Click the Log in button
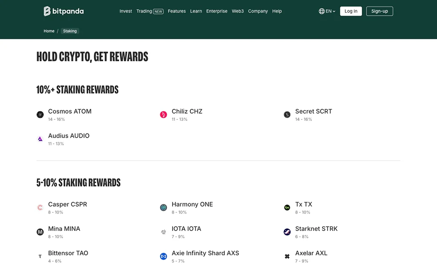Image resolution: width=437 pixels, height=267 pixels. click(351, 11)
